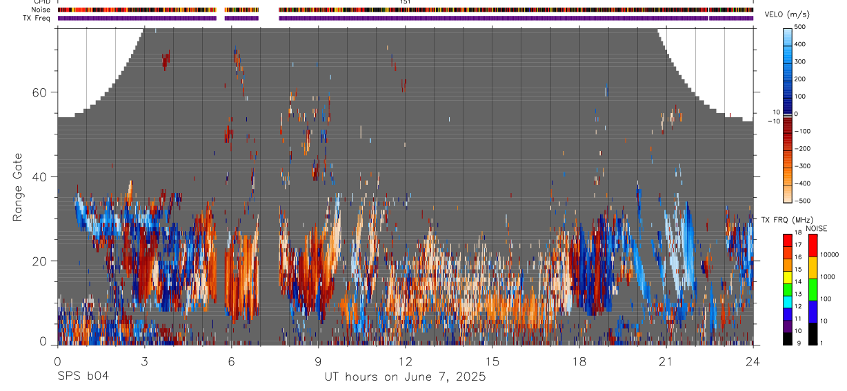Click the cyan segment of TX frequency colorbar
The height and width of the screenshot is (391, 847).
click(788, 301)
